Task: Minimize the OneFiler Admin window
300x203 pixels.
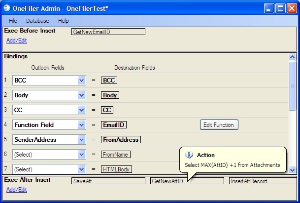Action: tap(269, 8)
